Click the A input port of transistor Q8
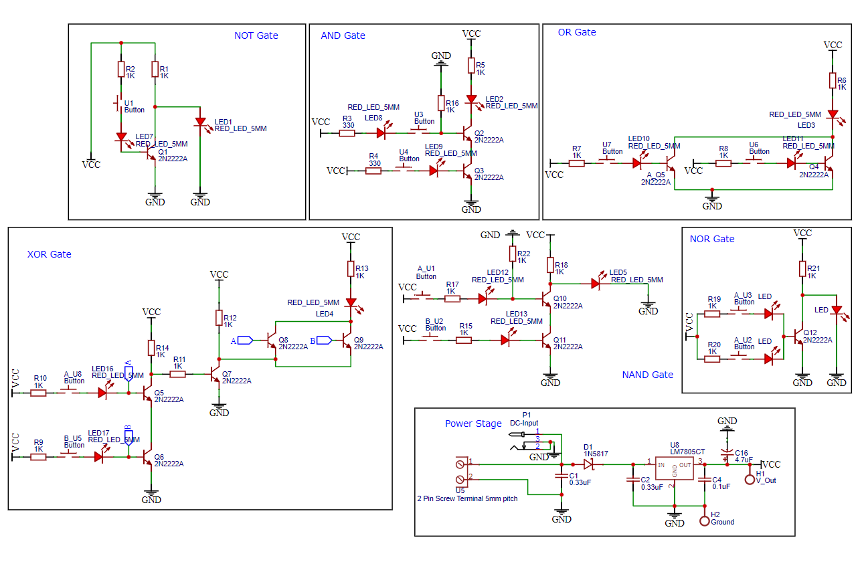 point(245,341)
